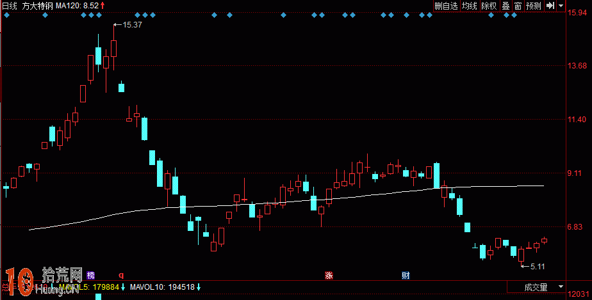Click the rightmost blue diamond info marker

514,15
